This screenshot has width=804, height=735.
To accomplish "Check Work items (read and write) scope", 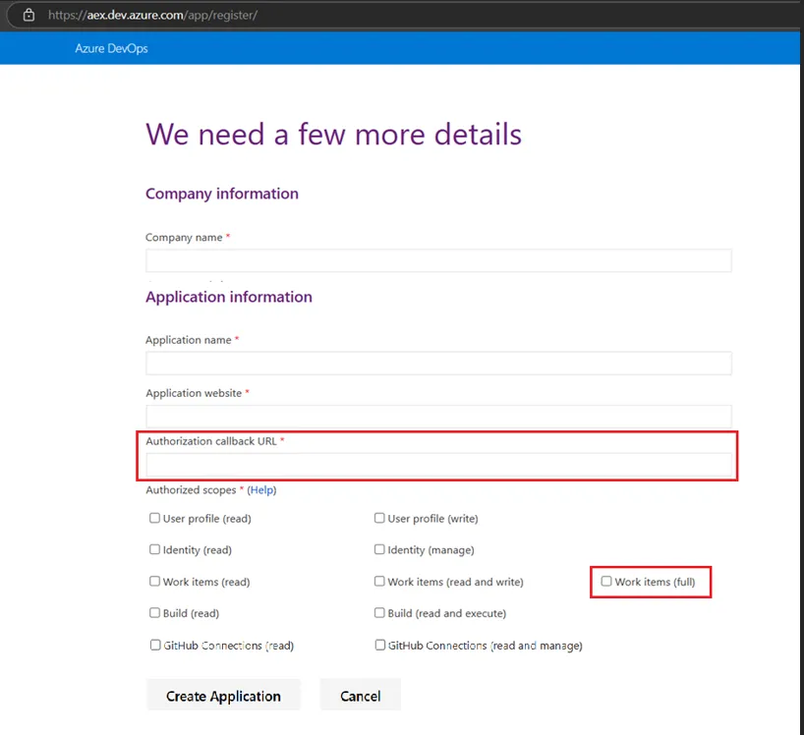I will [x=378, y=581].
